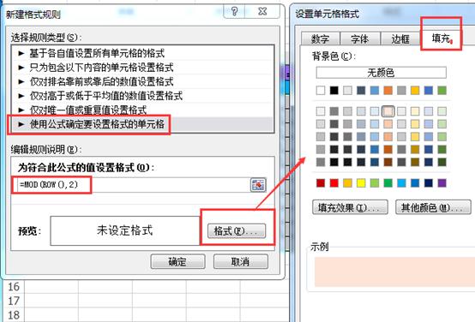
Task: Pick dark slate blue swatch in top row
Action: pos(361,90)
